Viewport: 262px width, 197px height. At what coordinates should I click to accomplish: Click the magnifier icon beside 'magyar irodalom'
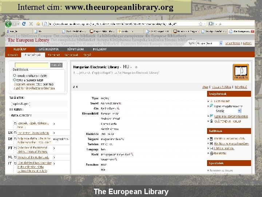coord(123,139)
